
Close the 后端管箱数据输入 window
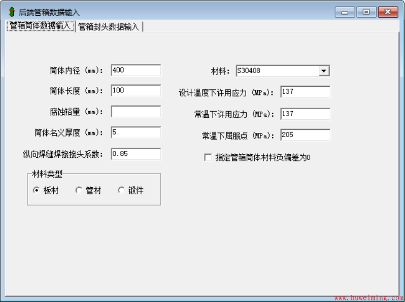coord(388,12)
